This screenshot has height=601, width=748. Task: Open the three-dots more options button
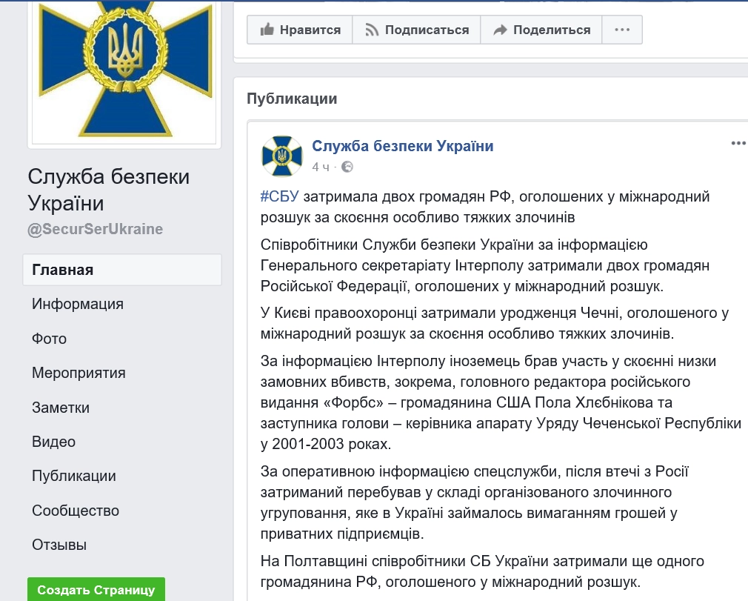622,30
